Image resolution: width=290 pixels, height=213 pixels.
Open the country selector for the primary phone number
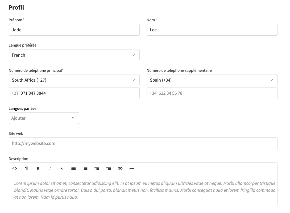[74, 80]
